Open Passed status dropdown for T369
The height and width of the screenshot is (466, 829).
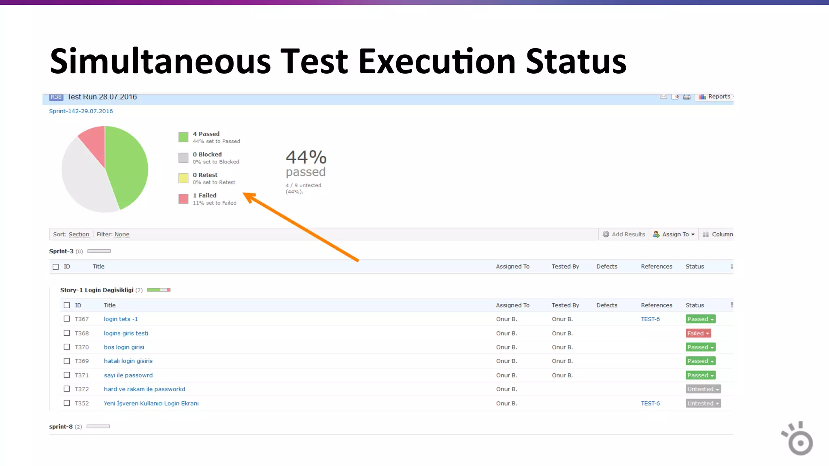(701, 361)
